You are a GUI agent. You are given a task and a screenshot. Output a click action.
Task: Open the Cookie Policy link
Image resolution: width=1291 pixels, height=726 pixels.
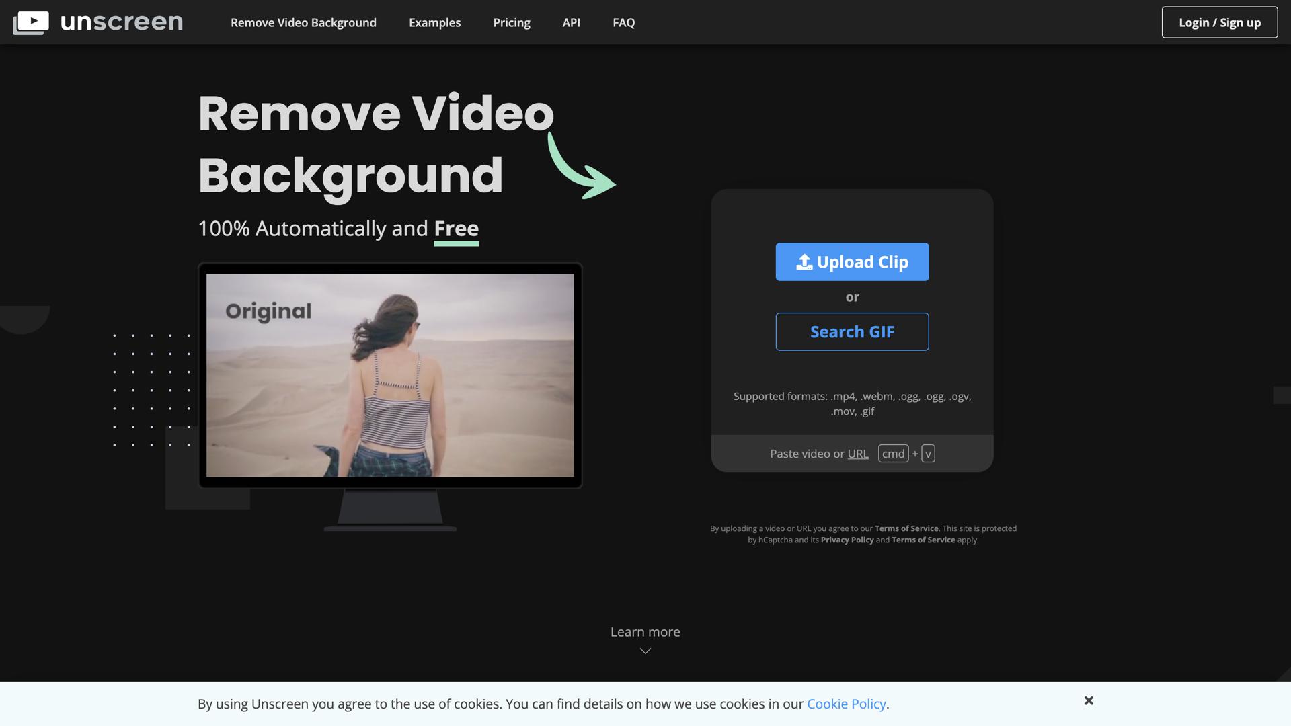pyautogui.click(x=846, y=703)
